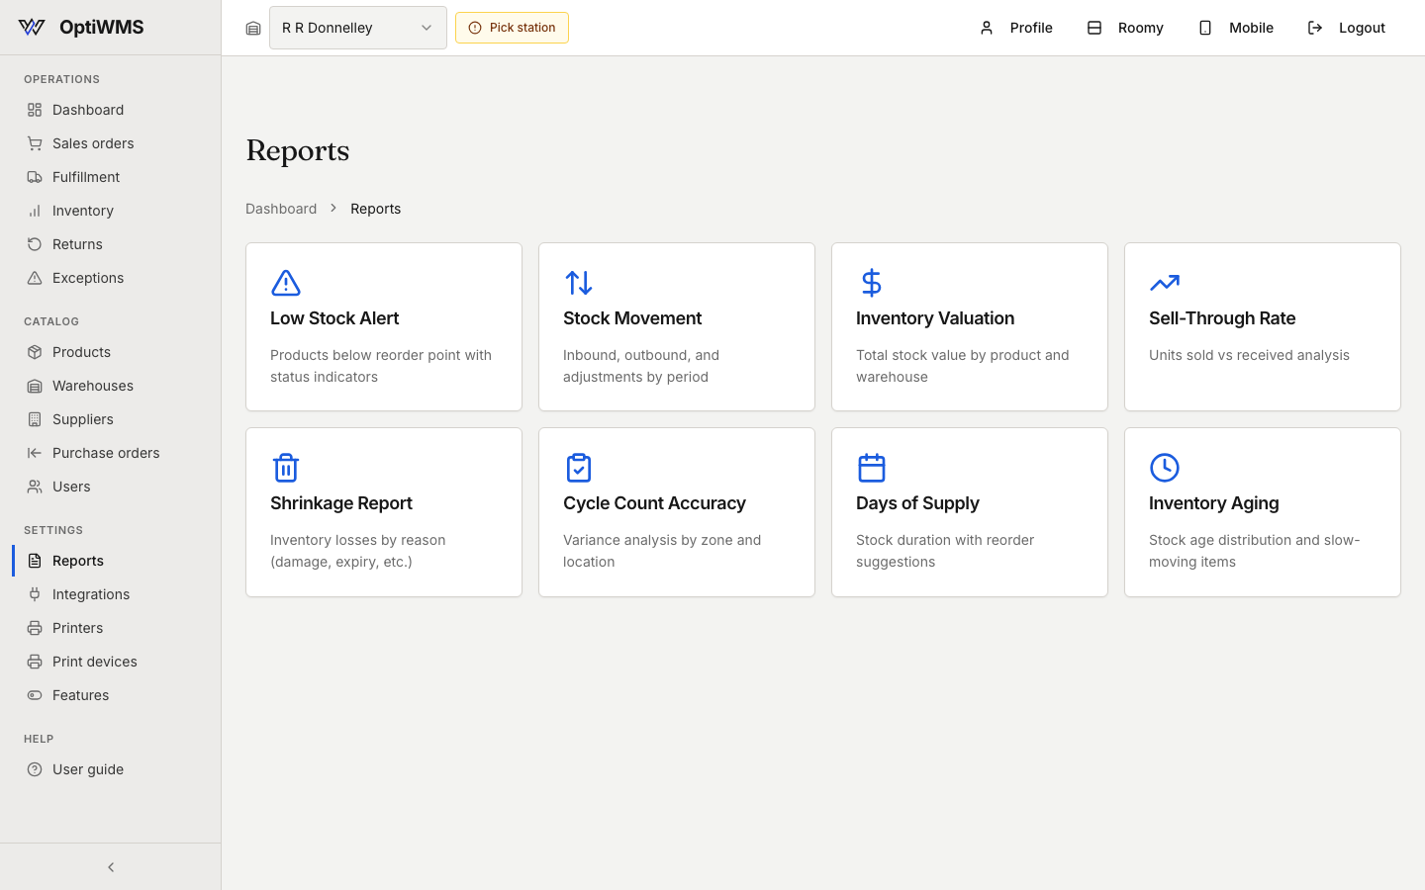1425x890 pixels.
Task: Go to Warehouses in sidebar
Action: click(x=111, y=386)
